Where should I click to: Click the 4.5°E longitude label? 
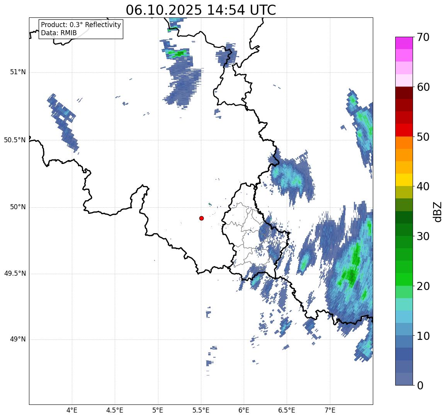[x=115, y=410]
